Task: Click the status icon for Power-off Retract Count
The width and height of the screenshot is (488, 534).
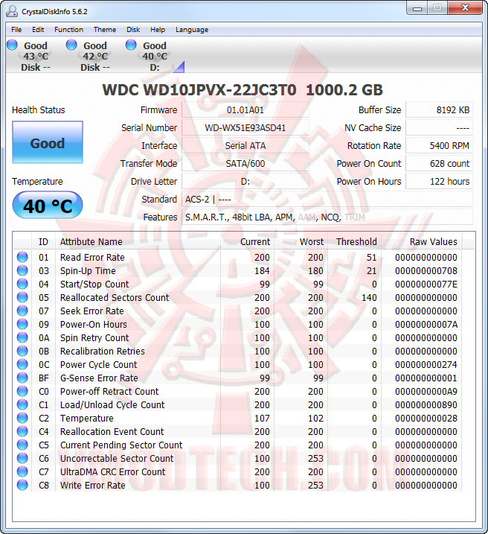Action: (22, 391)
